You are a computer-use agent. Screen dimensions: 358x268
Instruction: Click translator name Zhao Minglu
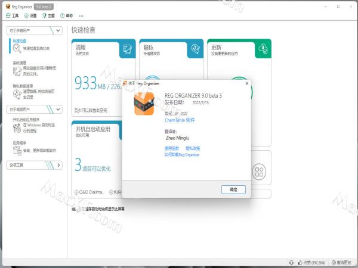(x=177, y=138)
